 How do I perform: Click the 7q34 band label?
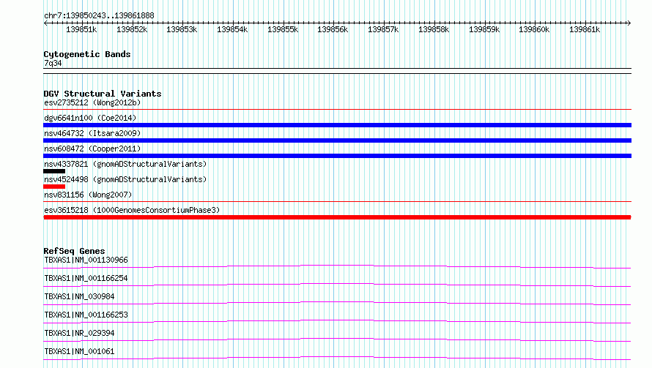tap(53, 63)
